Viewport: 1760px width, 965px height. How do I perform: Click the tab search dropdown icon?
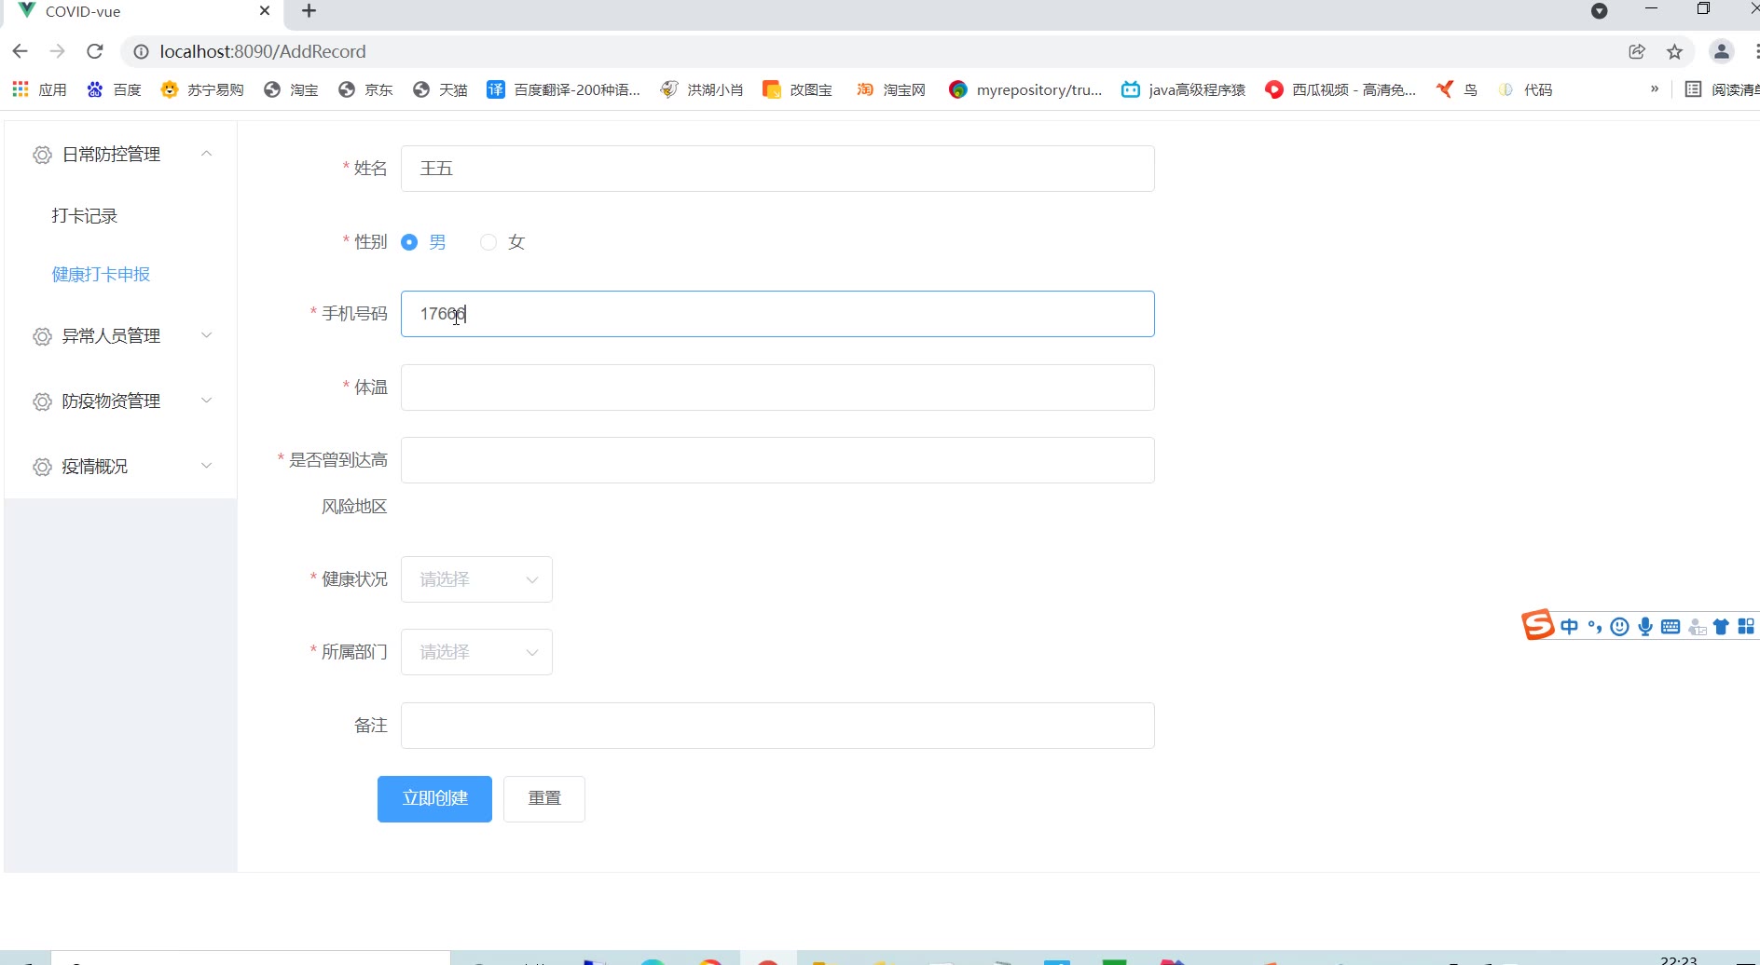click(x=1599, y=11)
